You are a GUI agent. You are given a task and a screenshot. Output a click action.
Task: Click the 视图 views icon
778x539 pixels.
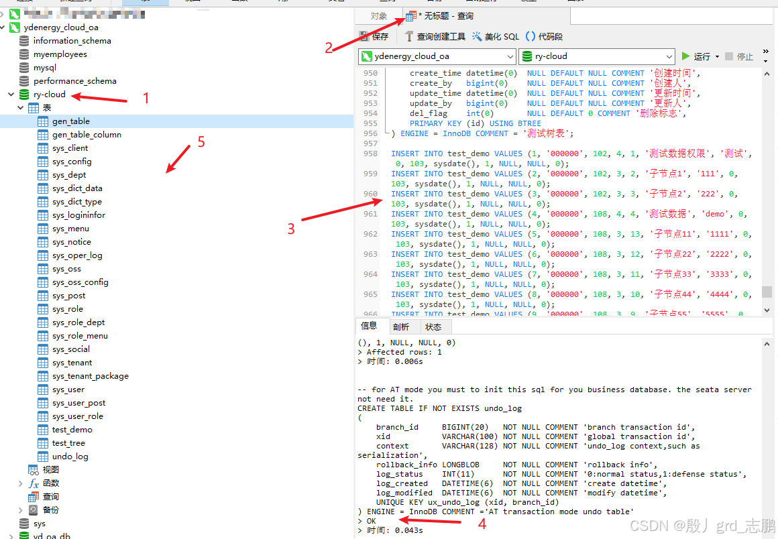click(34, 469)
